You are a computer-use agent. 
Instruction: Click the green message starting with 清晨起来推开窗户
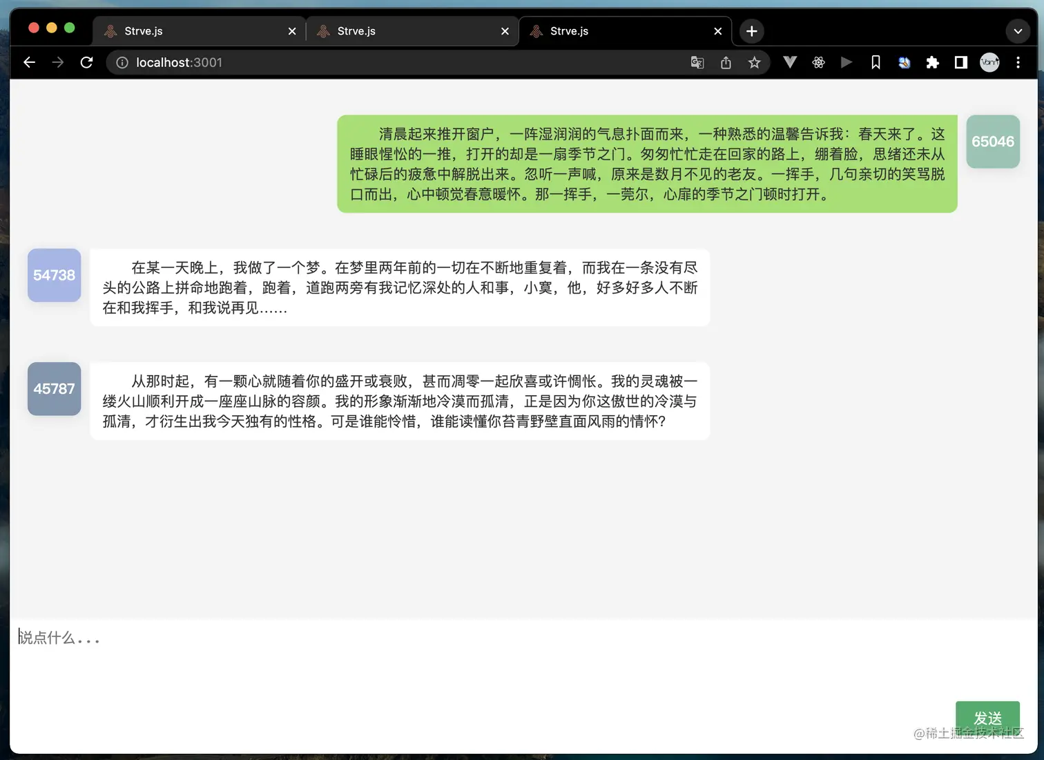pos(647,164)
